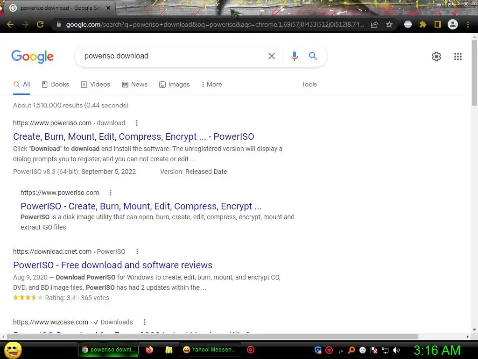This screenshot has width=478, height=359.
Task: Click 'Rating: 3.4 · 365 votes' text
Action: [77, 298]
